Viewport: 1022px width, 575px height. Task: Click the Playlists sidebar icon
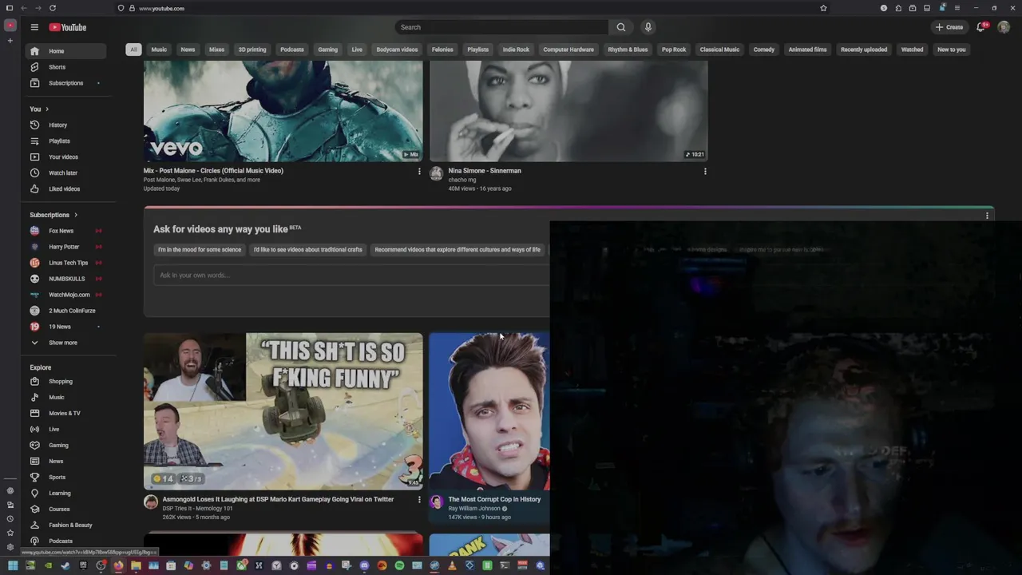tap(34, 141)
